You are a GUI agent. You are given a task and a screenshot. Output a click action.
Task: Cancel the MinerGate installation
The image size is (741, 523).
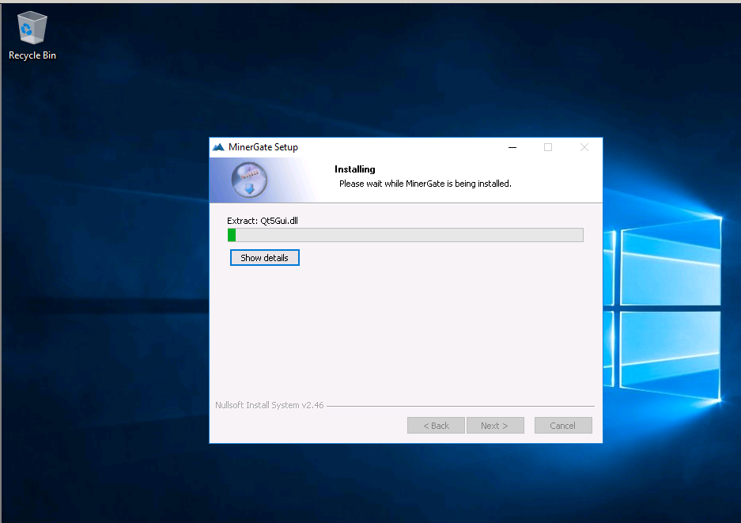coord(563,426)
